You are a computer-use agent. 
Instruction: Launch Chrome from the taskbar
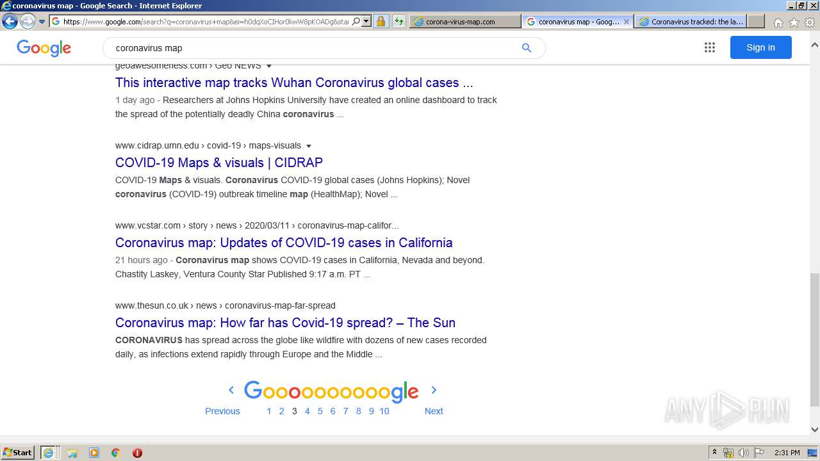tap(116, 453)
